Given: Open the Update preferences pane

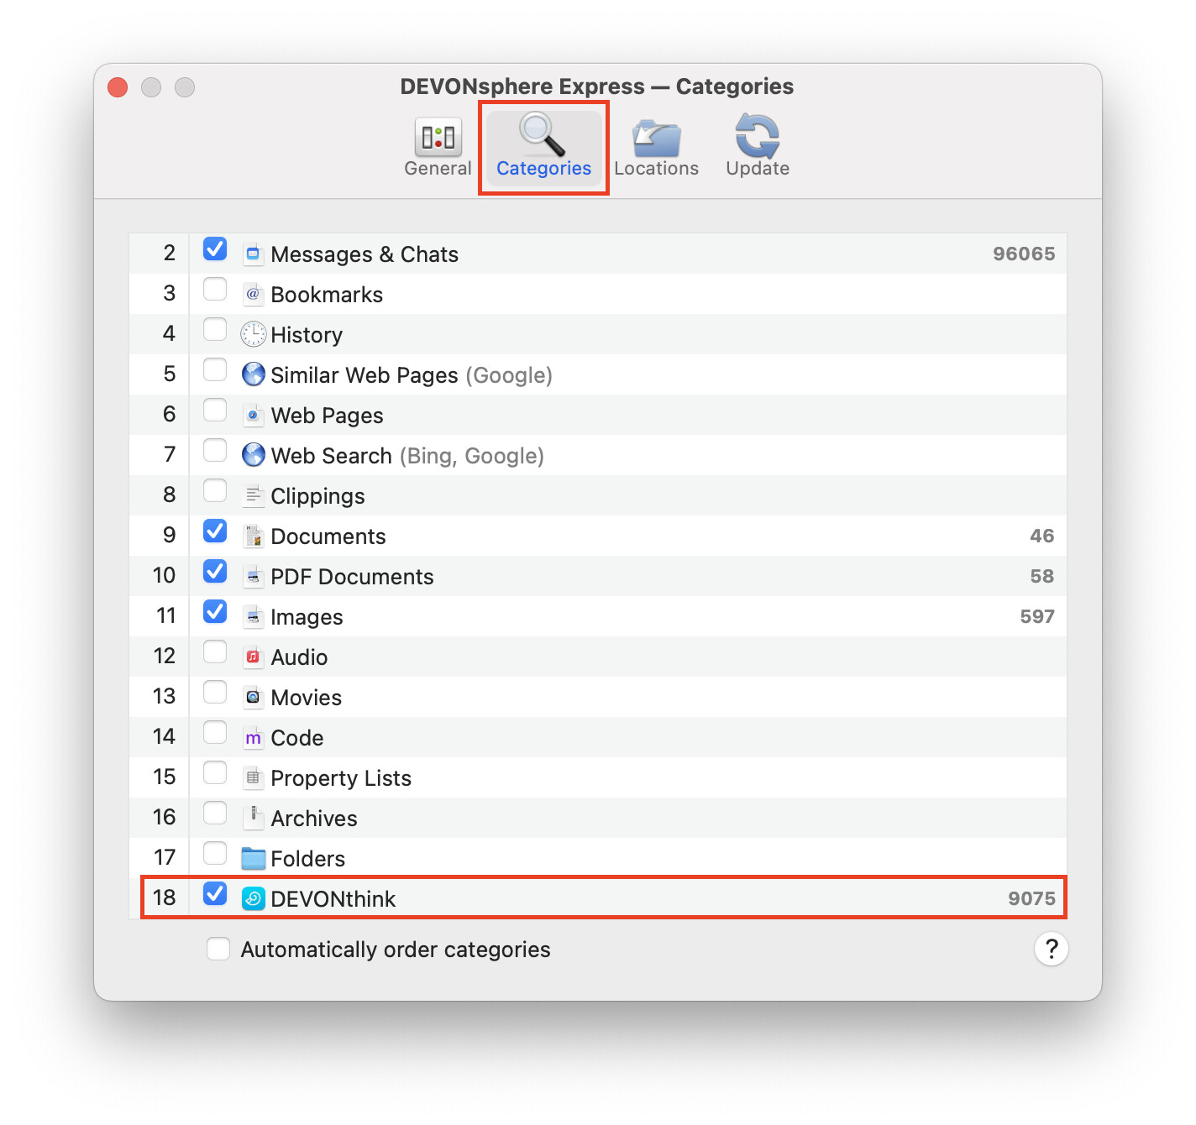Looking at the screenshot, I should click(757, 148).
